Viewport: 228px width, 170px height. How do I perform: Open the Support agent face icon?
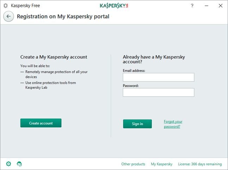[x=19, y=164]
